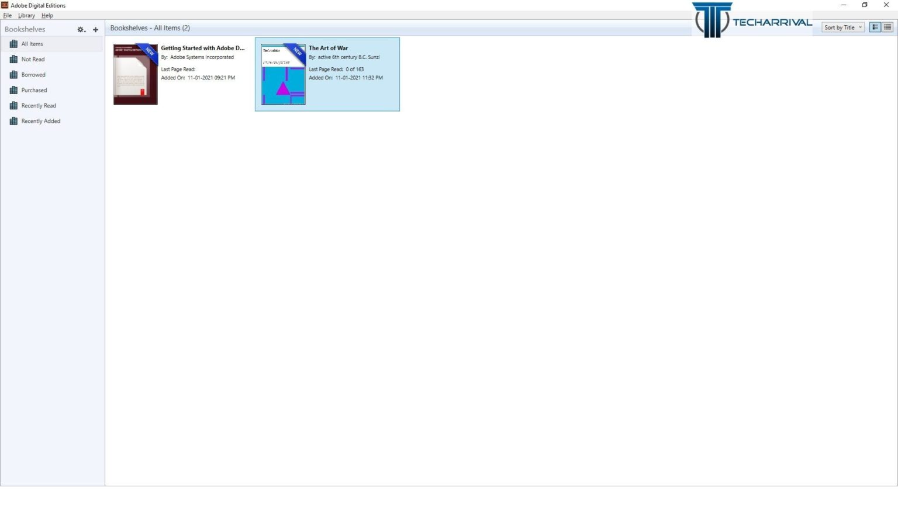Click the Recently Read bookshelf icon
Screen dimensions: 898x505
coord(13,106)
